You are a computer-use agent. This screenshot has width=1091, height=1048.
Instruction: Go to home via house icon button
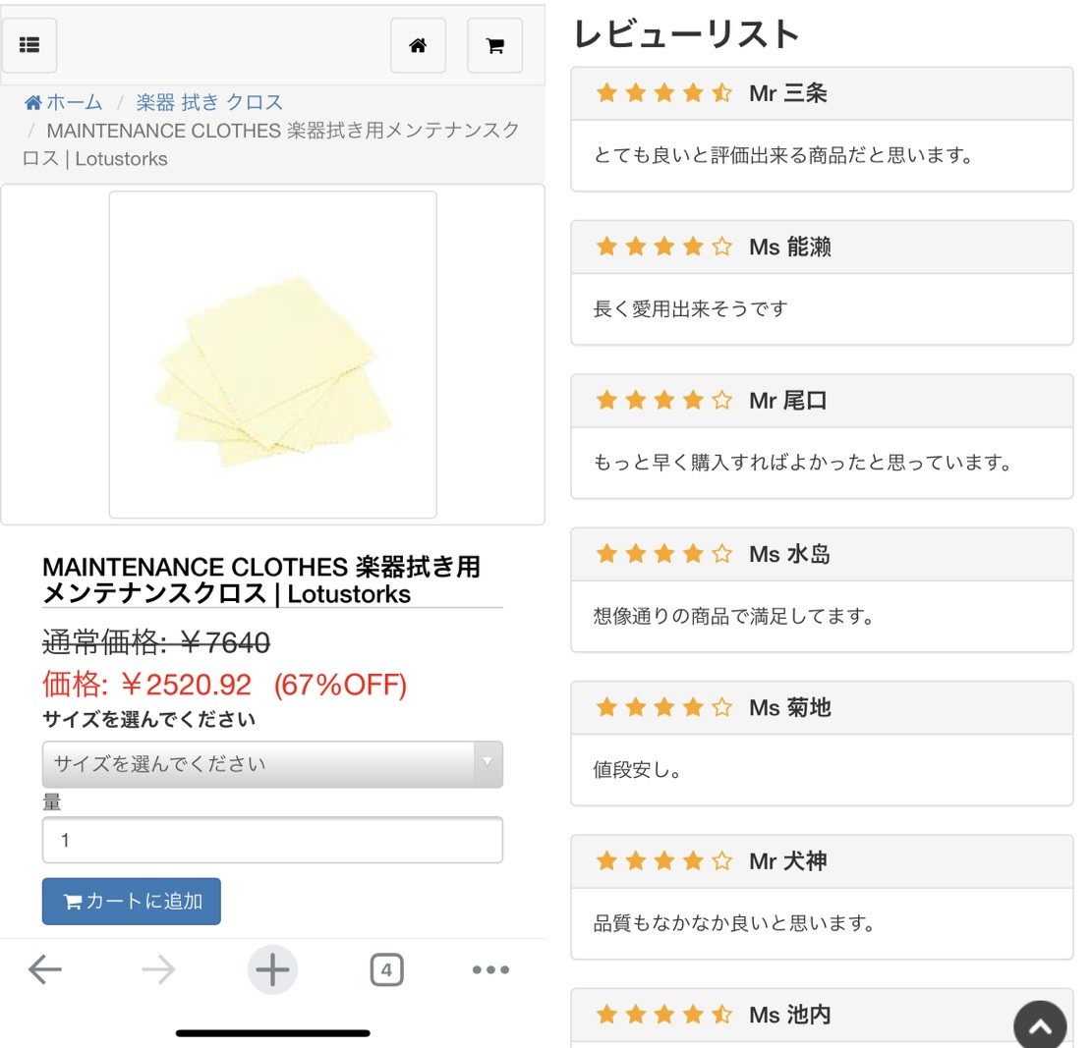click(x=418, y=46)
